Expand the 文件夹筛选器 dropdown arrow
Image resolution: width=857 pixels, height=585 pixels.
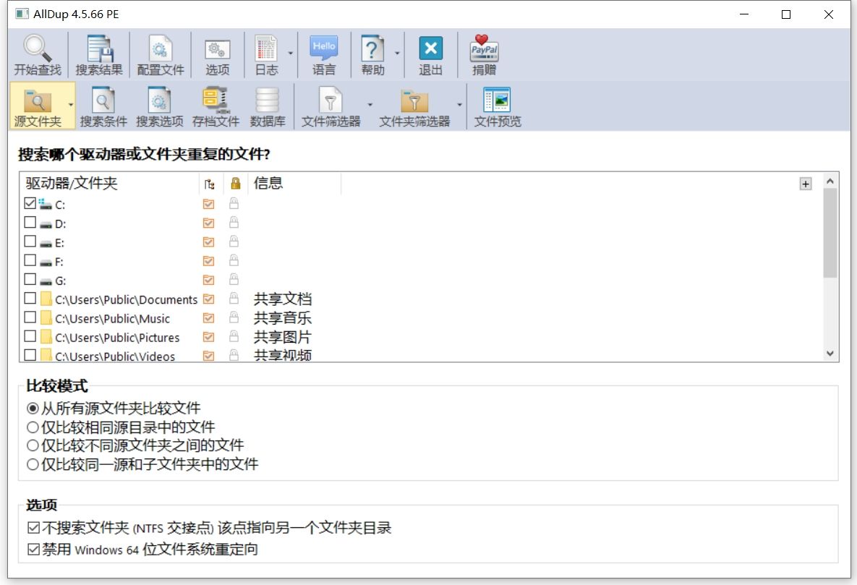(460, 105)
